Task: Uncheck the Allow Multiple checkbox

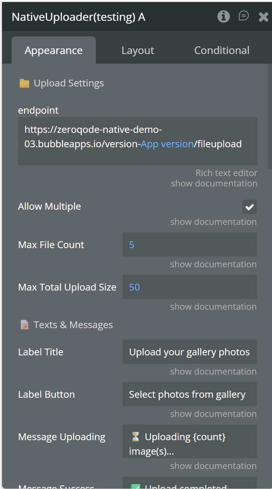Action: click(250, 207)
